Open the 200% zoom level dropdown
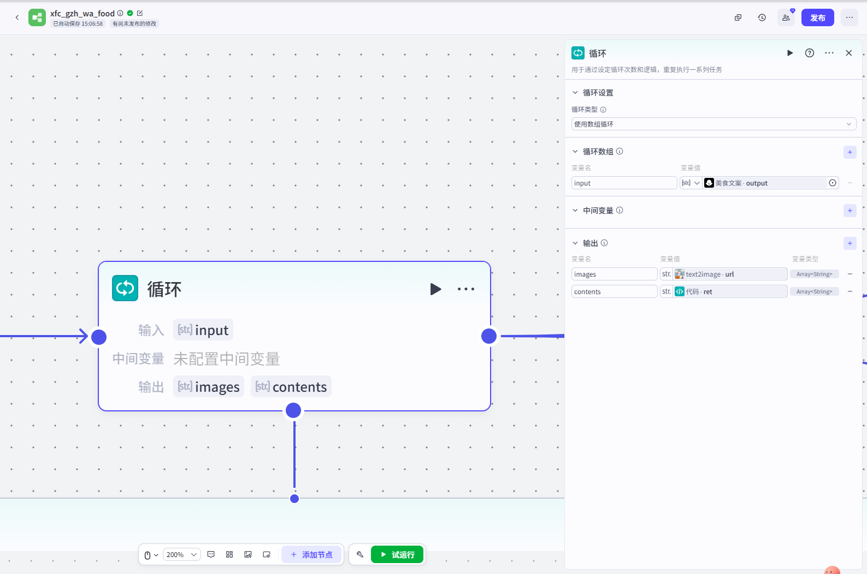867x574 pixels. click(181, 555)
